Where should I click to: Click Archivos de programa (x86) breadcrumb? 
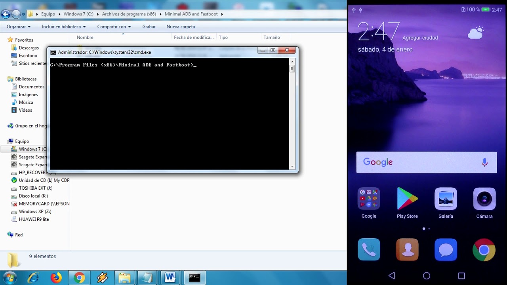pos(129,14)
